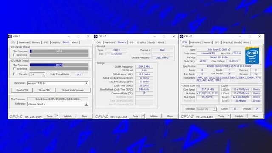Start benchmark with Bench CPU button

point(22,90)
